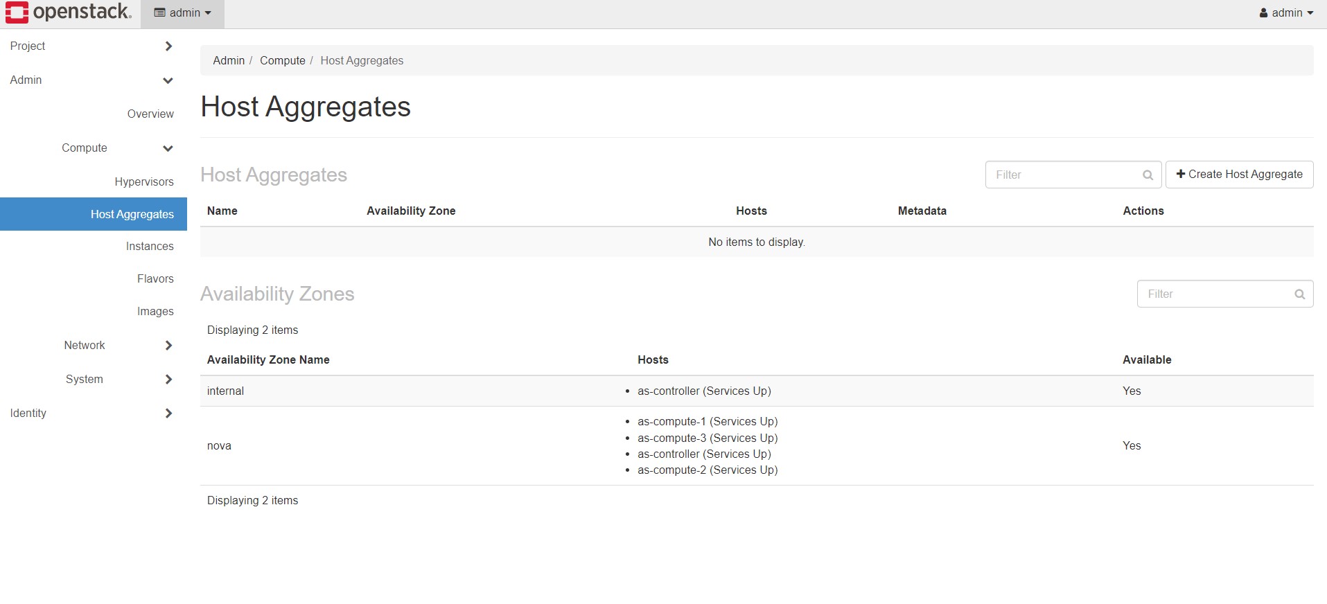Open Flavors from the sidebar

coord(155,279)
